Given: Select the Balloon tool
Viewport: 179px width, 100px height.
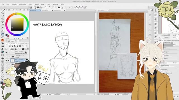Looking at the screenshot, I should point(3,77).
